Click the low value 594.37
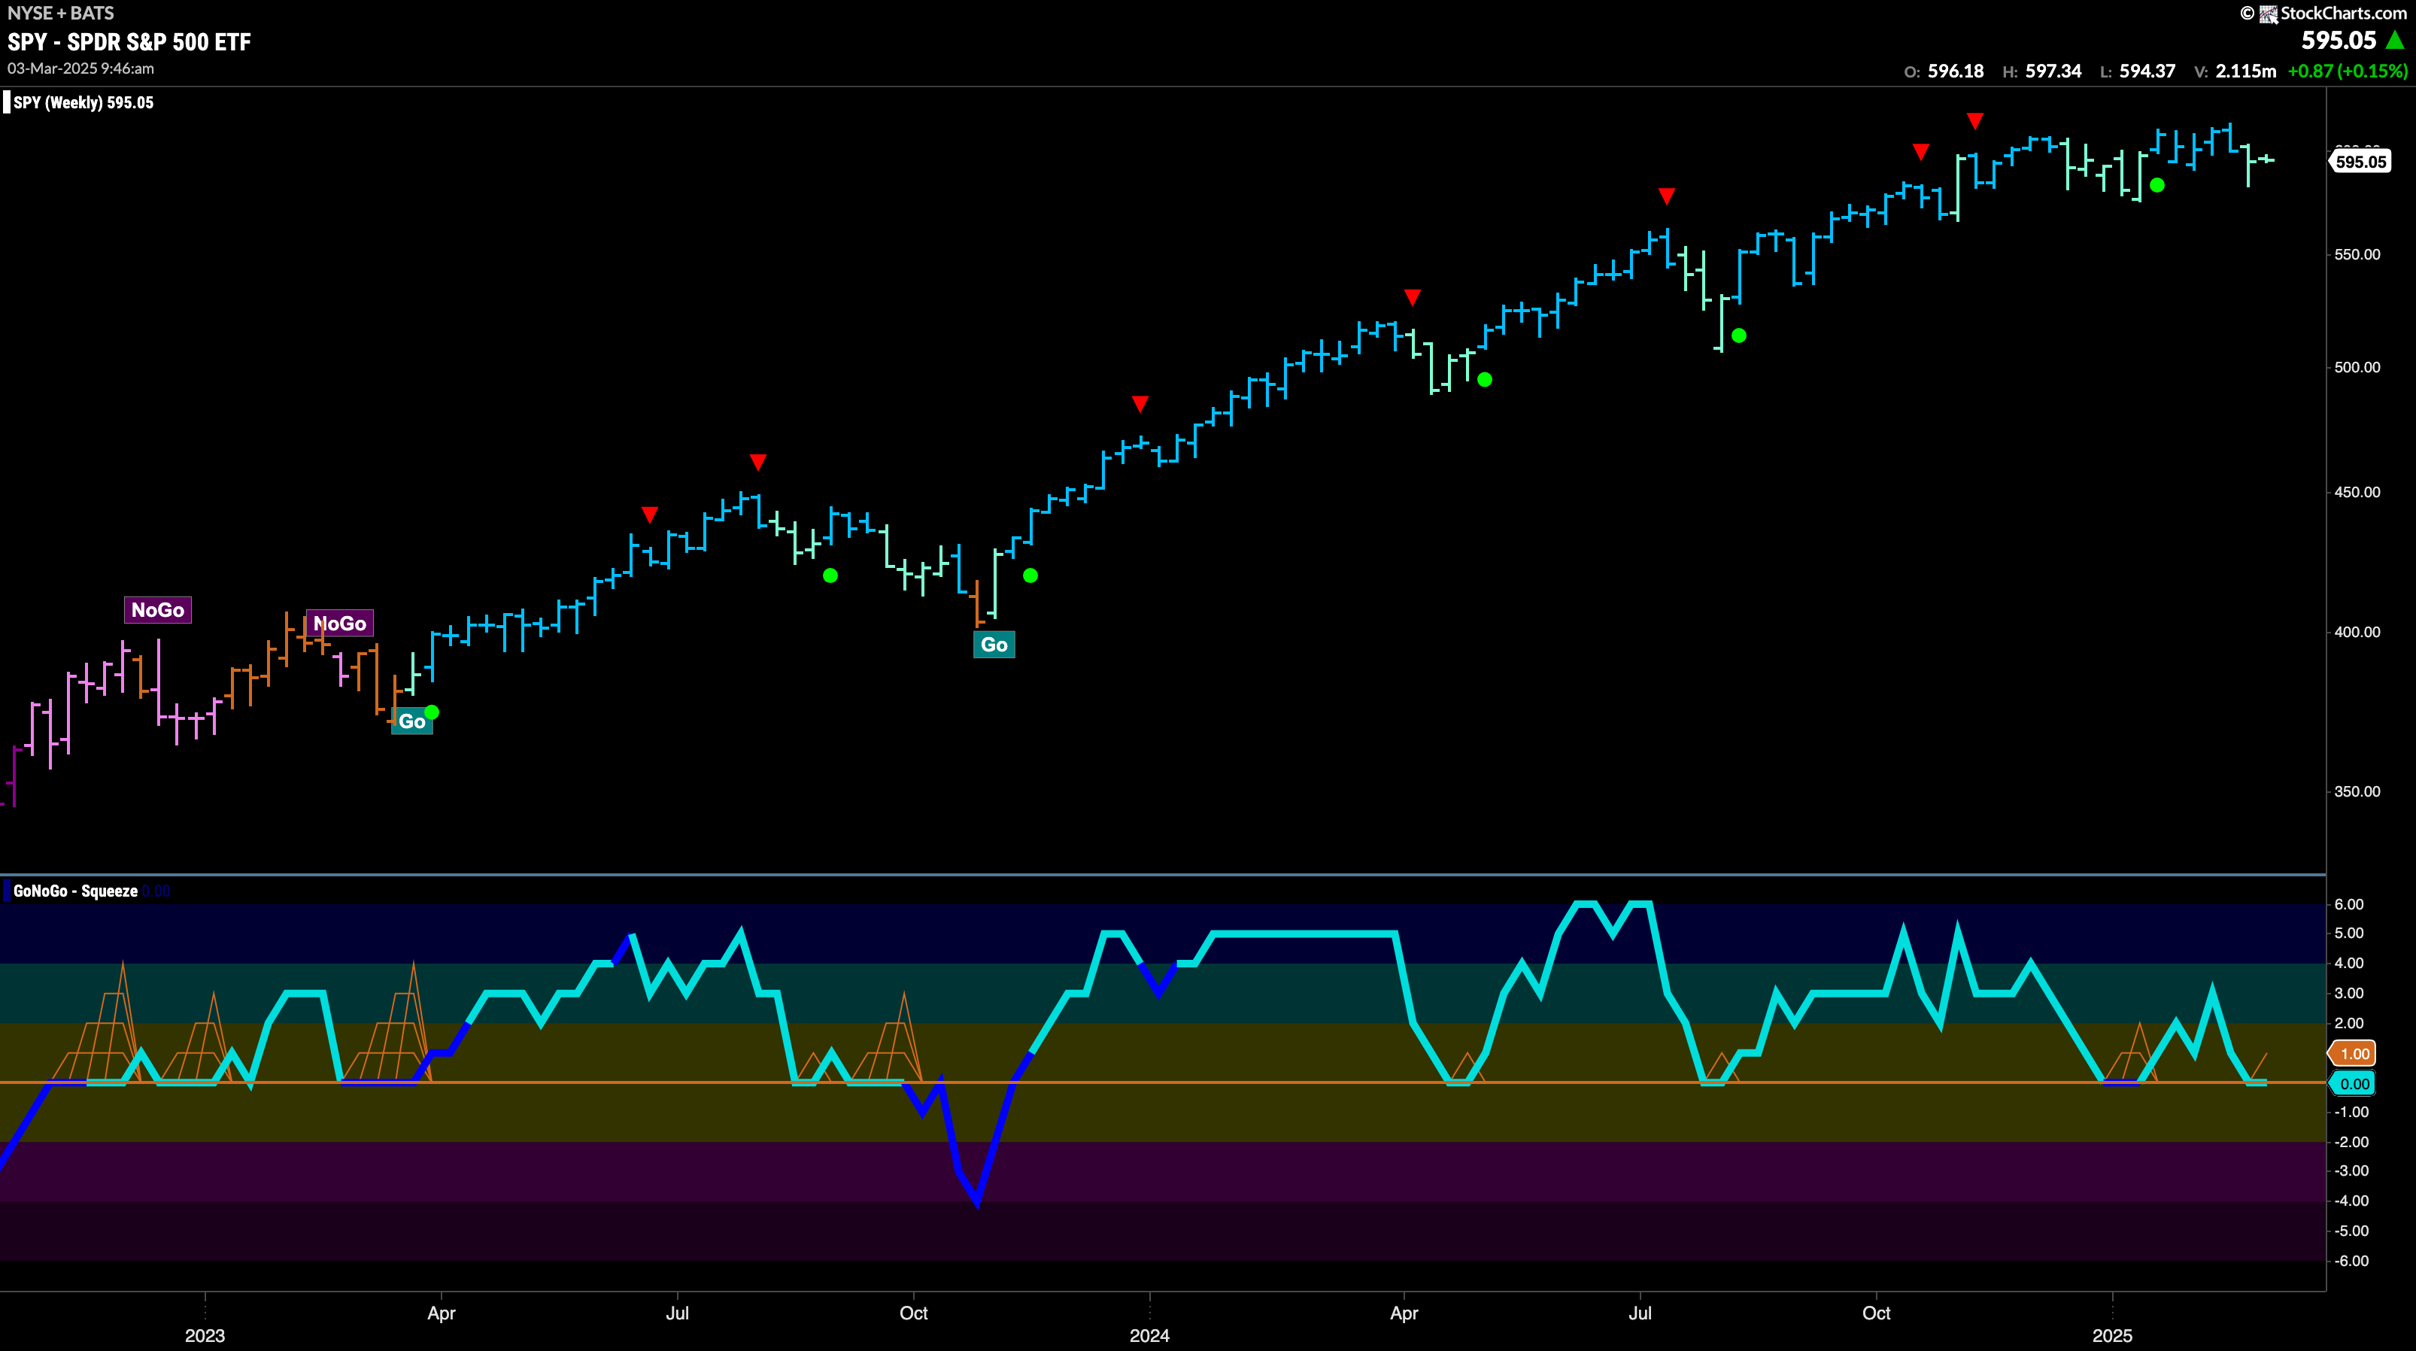The height and width of the screenshot is (1351, 2416). coord(2147,71)
